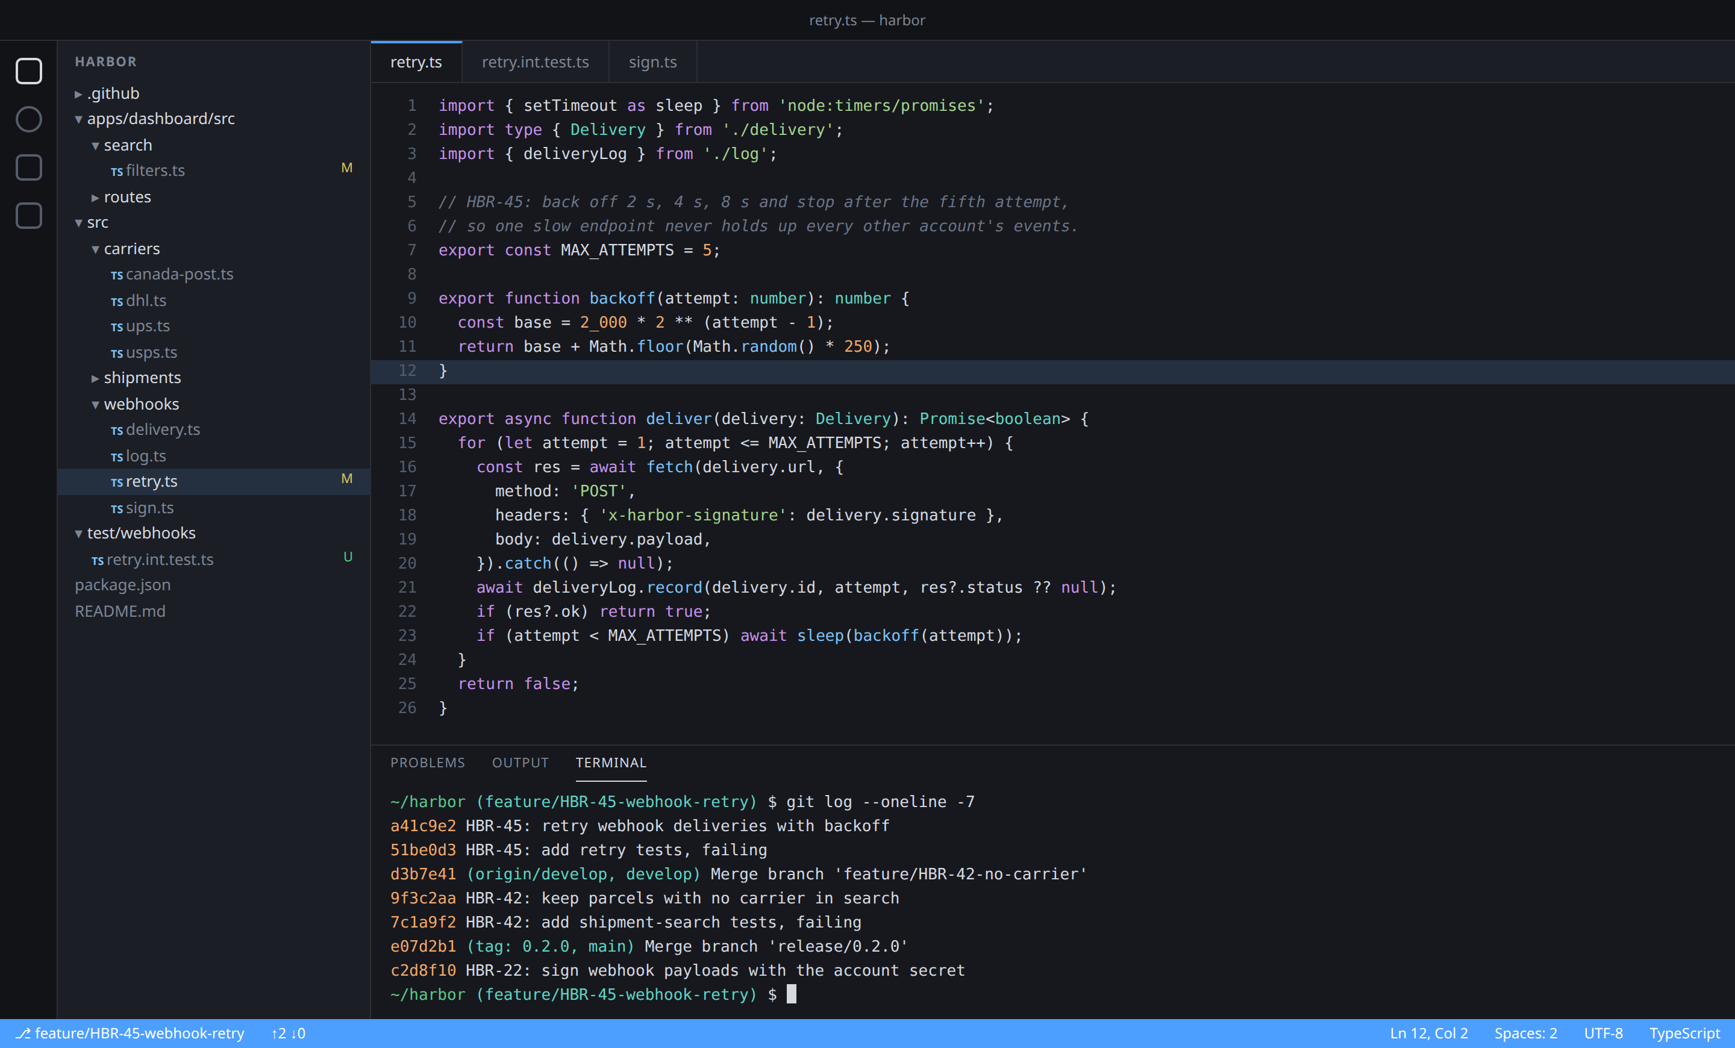Click Ln 12, Col 2 in status bar
This screenshot has height=1048, width=1735.
click(1429, 1033)
